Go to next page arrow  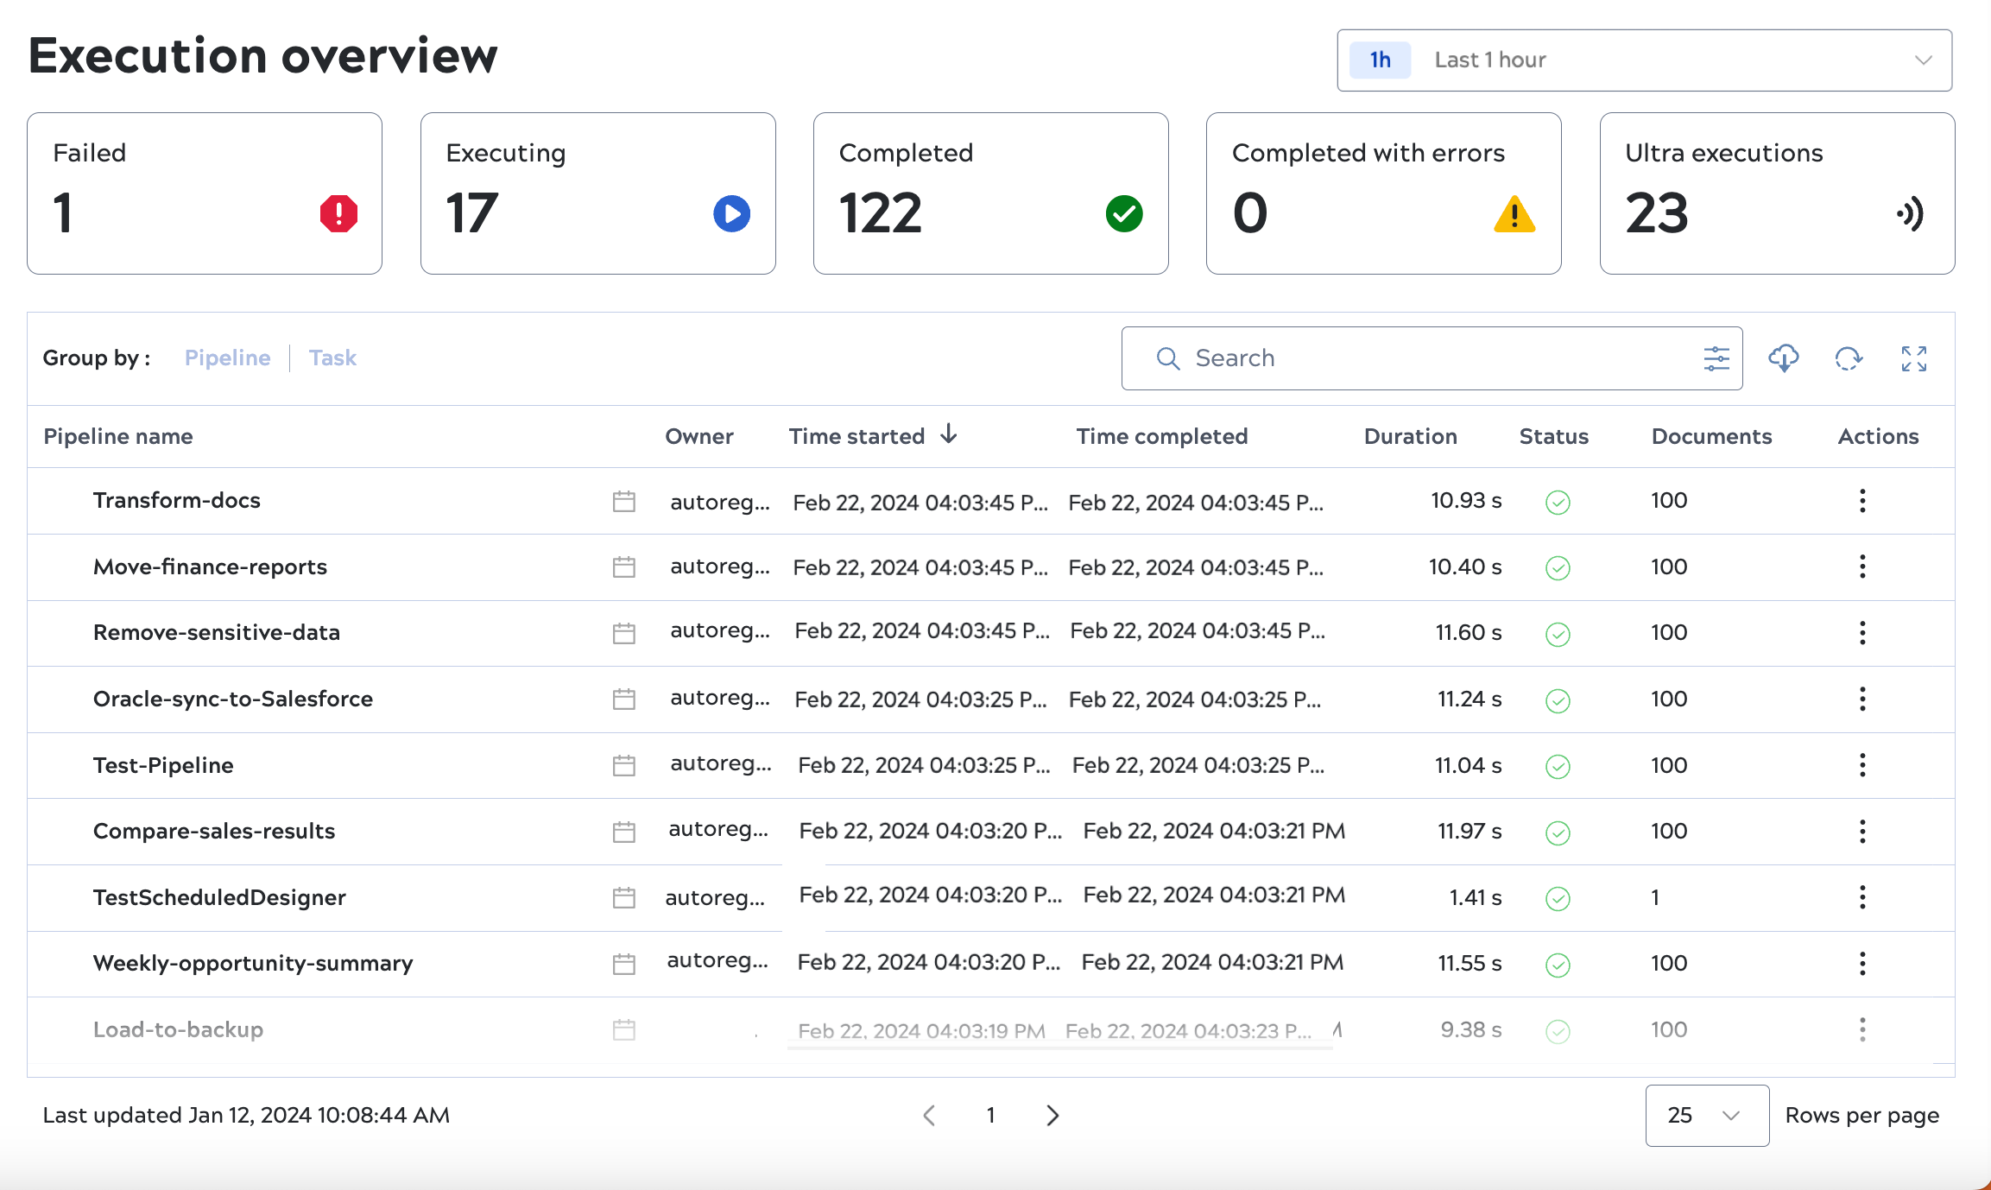(x=1052, y=1115)
